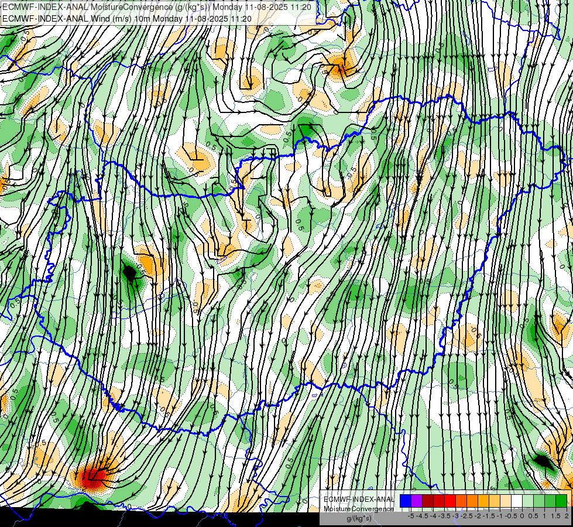Viewport: 573px width, 527px height.
Task: Click the legend swatch between -4 and -3.5
Action: tap(439, 501)
